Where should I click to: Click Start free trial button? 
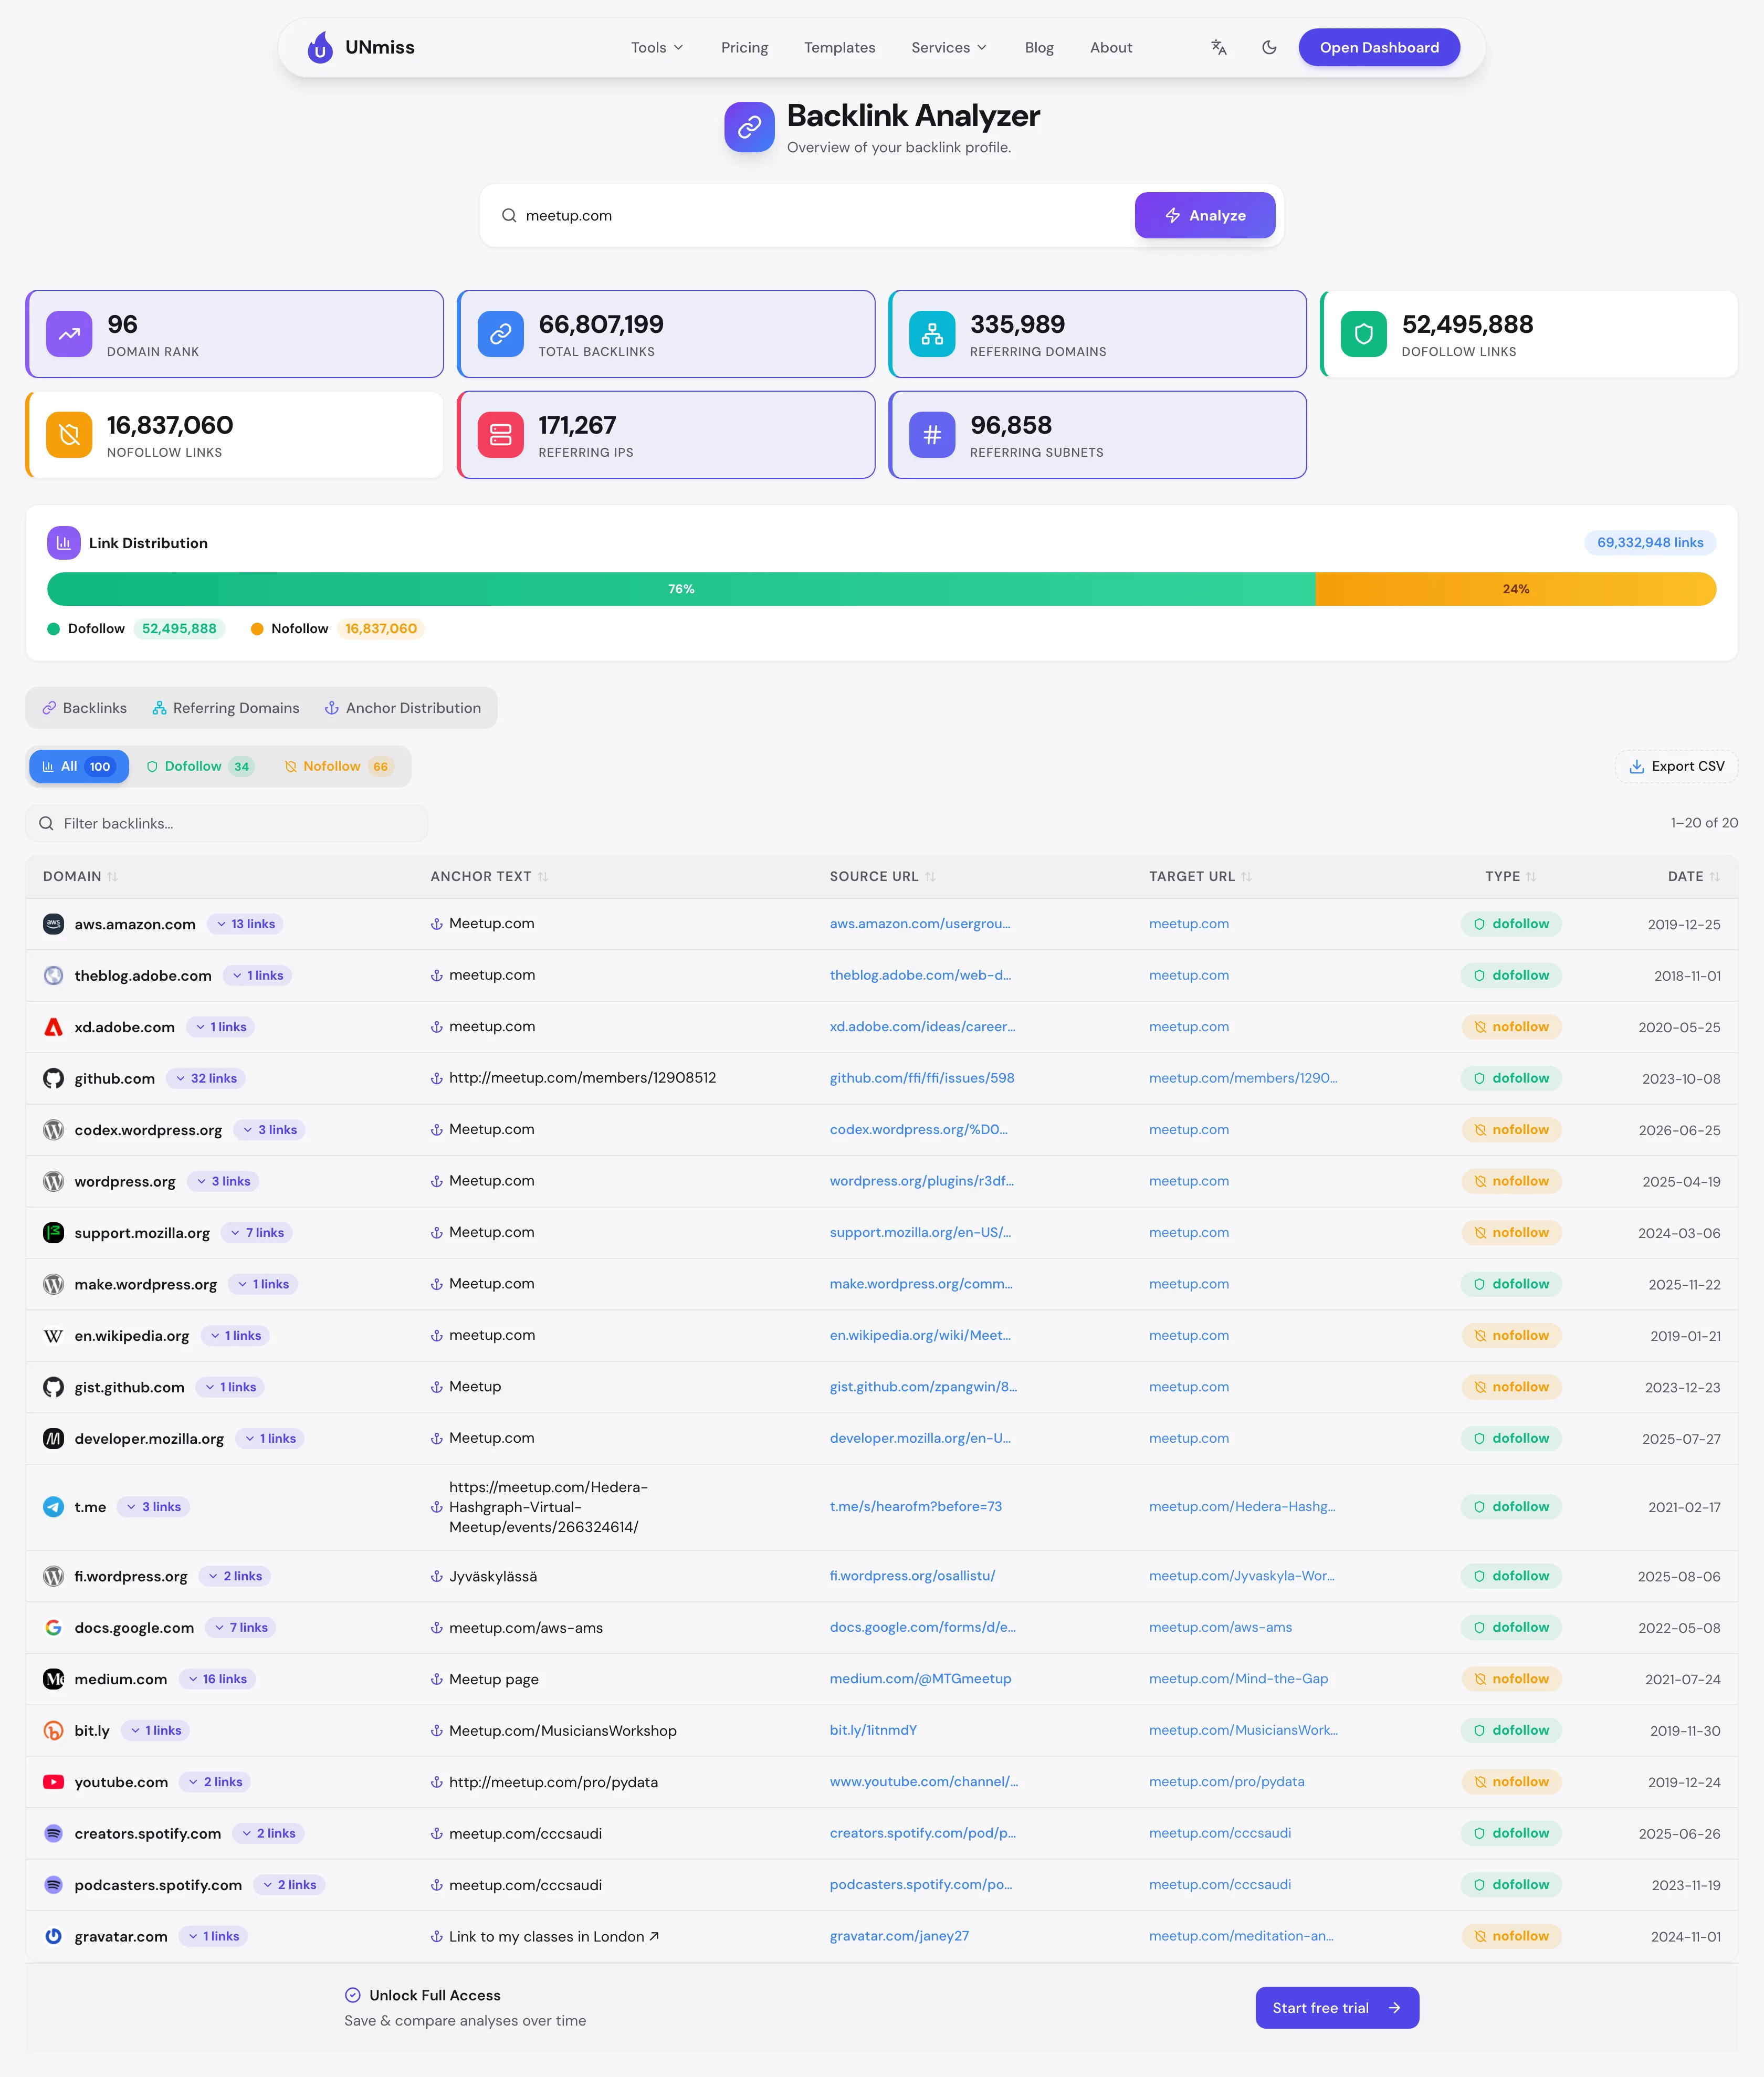point(1337,2008)
